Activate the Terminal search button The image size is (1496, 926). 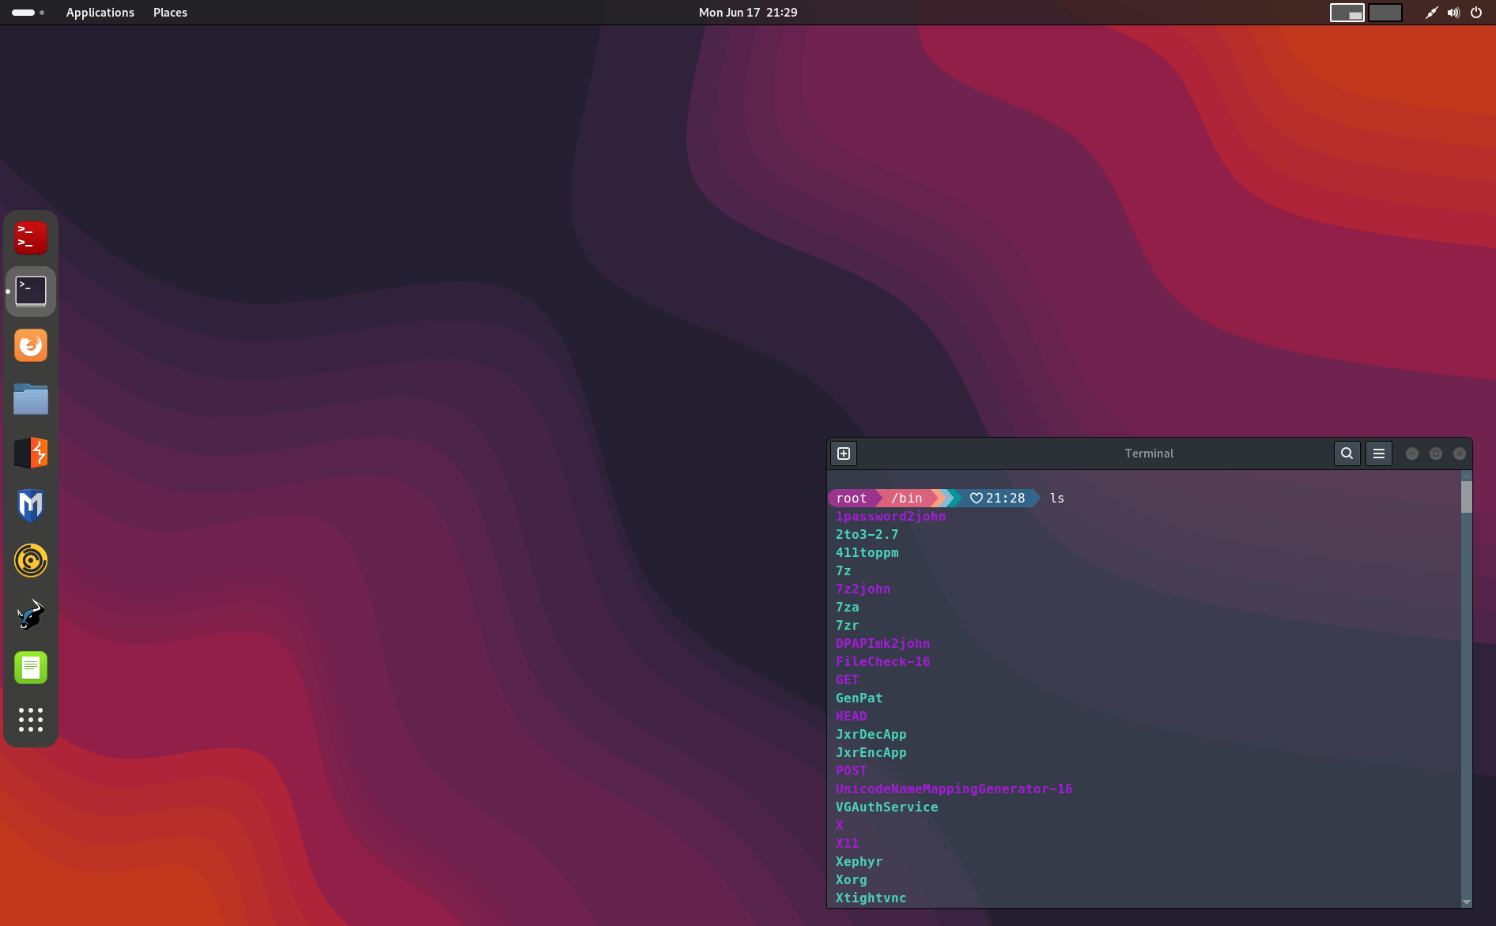point(1347,454)
